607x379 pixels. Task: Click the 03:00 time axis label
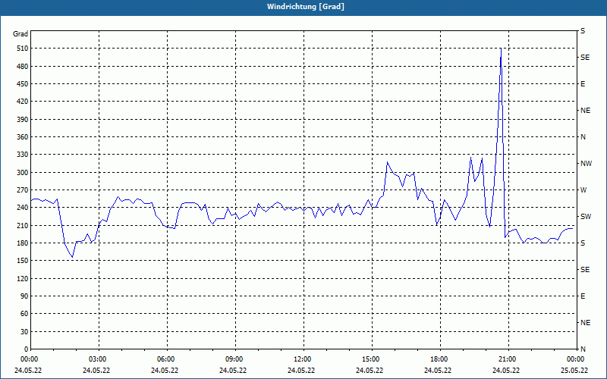click(99, 359)
